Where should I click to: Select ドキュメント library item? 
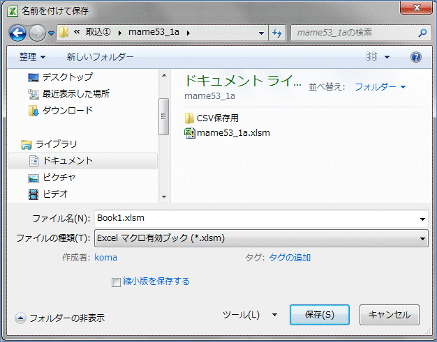tap(83, 161)
